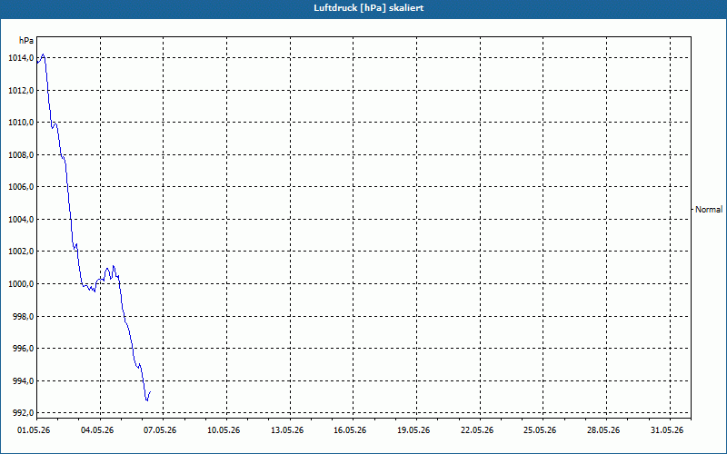
Task: Click the 1008,0 y-axis value
Action: pyautogui.click(x=21, y=154)
